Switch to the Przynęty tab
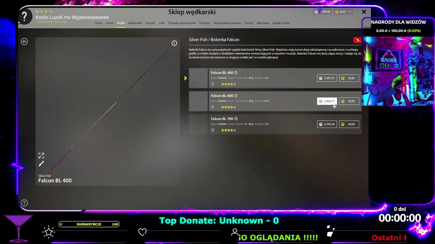 coord(205,23)
